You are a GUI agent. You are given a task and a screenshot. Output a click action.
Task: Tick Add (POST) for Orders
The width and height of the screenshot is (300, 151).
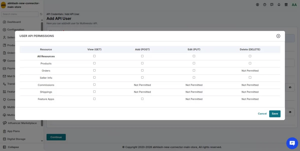(142, 70)
